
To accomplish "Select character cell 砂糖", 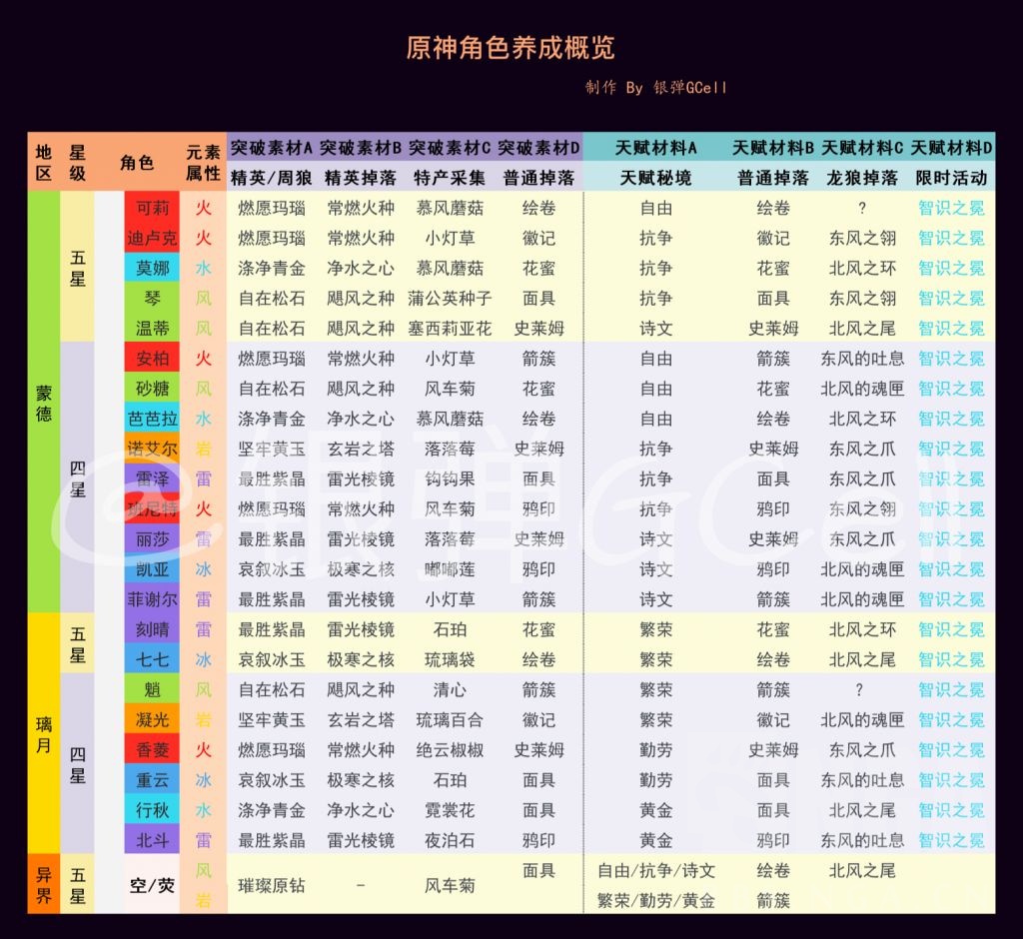I will (x=152, y=389).
